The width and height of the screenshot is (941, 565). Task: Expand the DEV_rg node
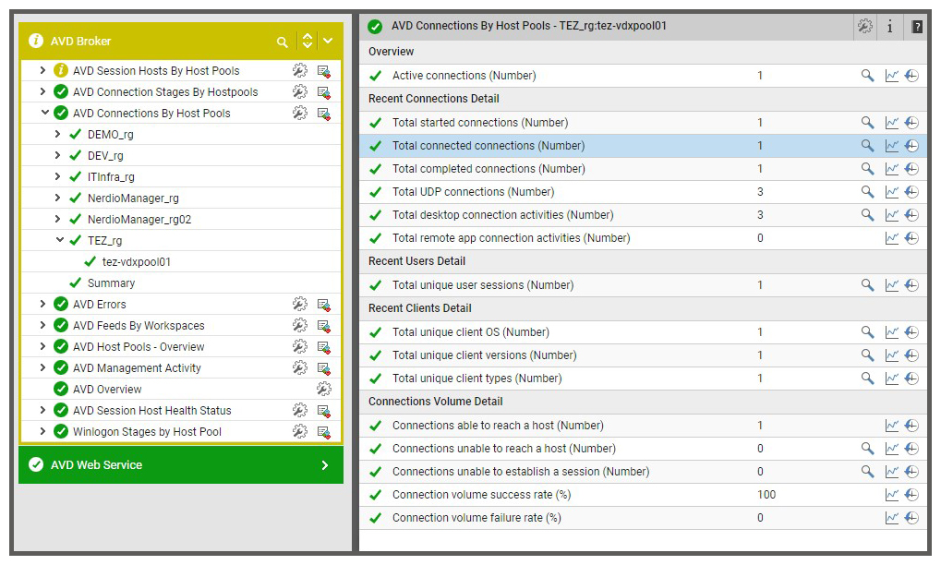click(57, 155)
